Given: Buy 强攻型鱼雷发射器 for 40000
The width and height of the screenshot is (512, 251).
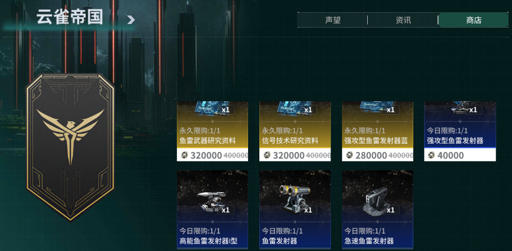Looking at the screenshot, I should click(460, 155).
